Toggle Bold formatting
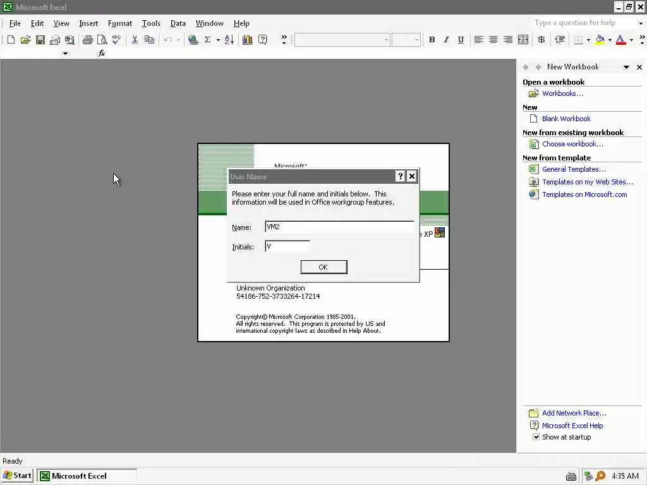The image size is (647, 485). tap(432, 40)
